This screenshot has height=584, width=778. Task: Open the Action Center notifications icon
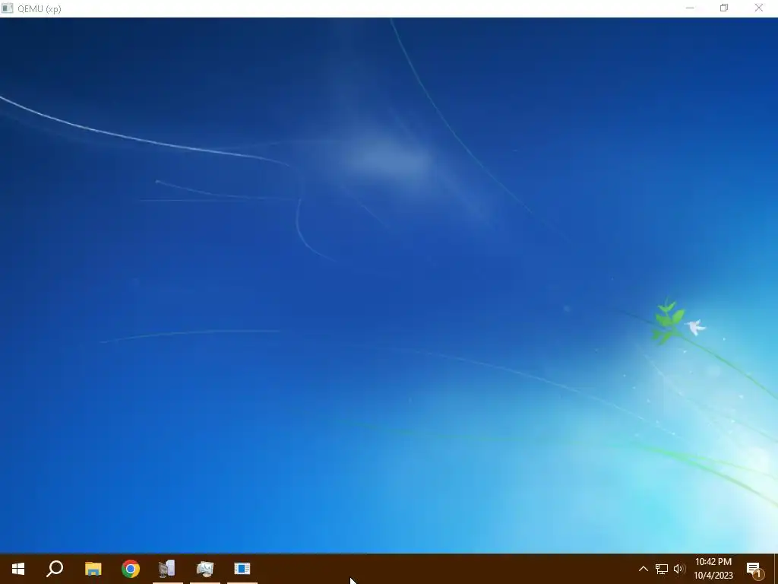click(754, 570)
